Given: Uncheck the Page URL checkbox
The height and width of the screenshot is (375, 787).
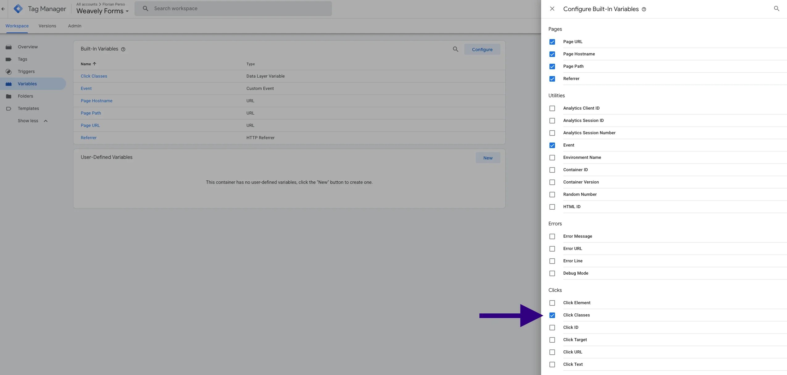Looking at the screenshot, I should pos(552,42).
